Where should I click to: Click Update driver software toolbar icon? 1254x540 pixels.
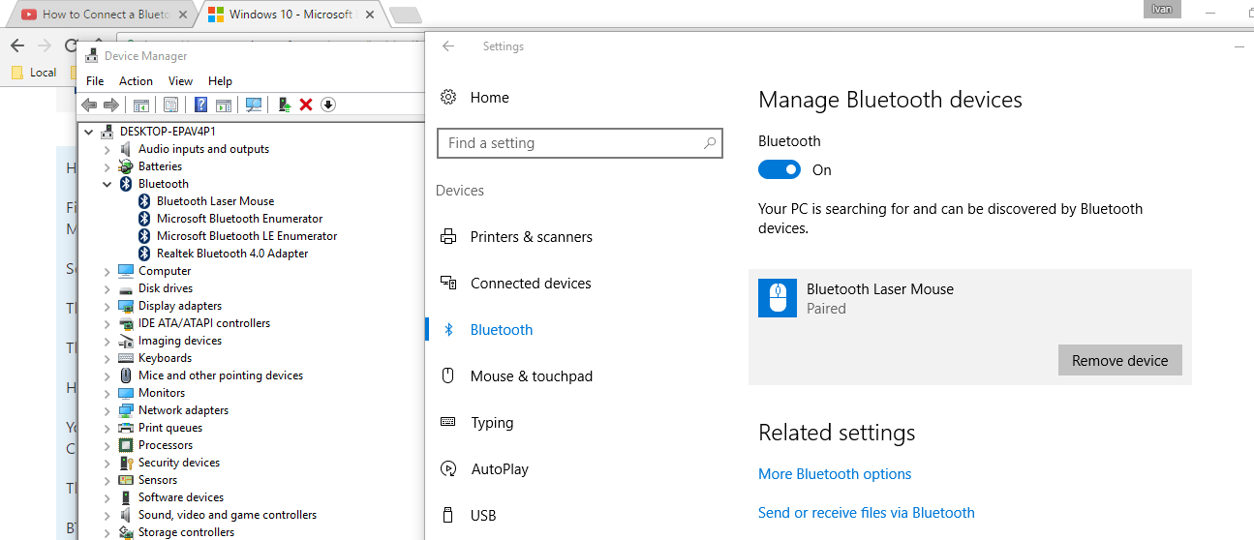click(285, 105)
